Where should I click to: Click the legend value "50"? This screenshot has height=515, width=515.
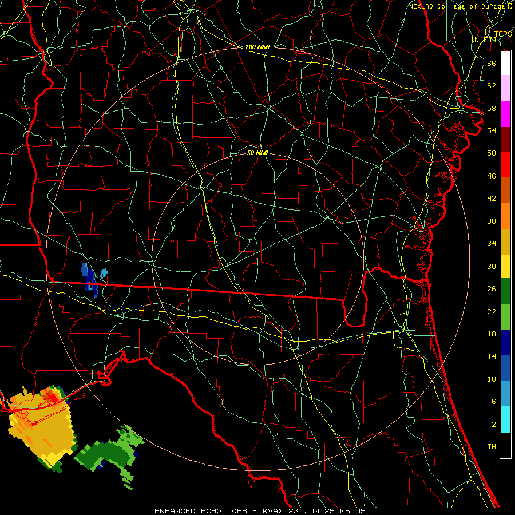492,153
